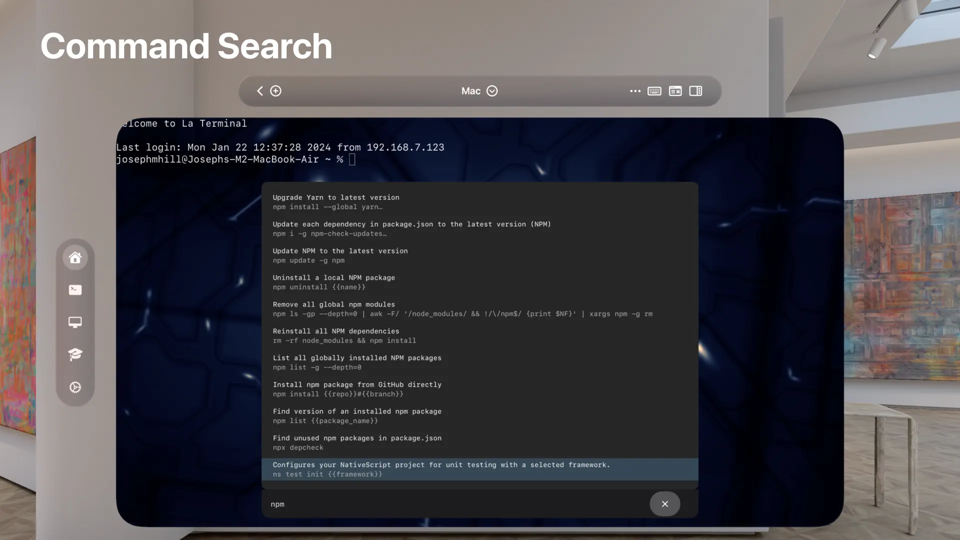Screen dimensions: 960x540
Task: Open the Home panel in sidebar
Action: point(75,257)
